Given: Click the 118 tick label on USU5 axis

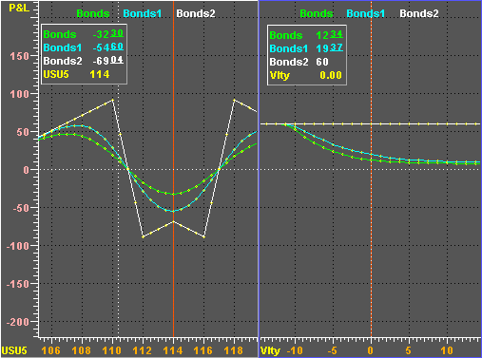Looking at the screenshot, I should [x=234, y=350].
